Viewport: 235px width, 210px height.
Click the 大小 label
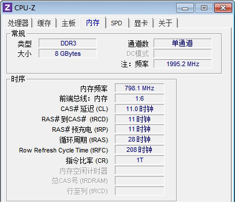pyautogui.click(x=24, y=54)
